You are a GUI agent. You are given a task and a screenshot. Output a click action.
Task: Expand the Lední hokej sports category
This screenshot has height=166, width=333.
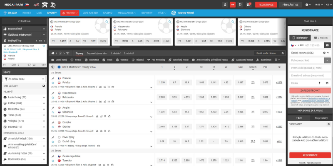pyautogui.click(x=44, y=97)
